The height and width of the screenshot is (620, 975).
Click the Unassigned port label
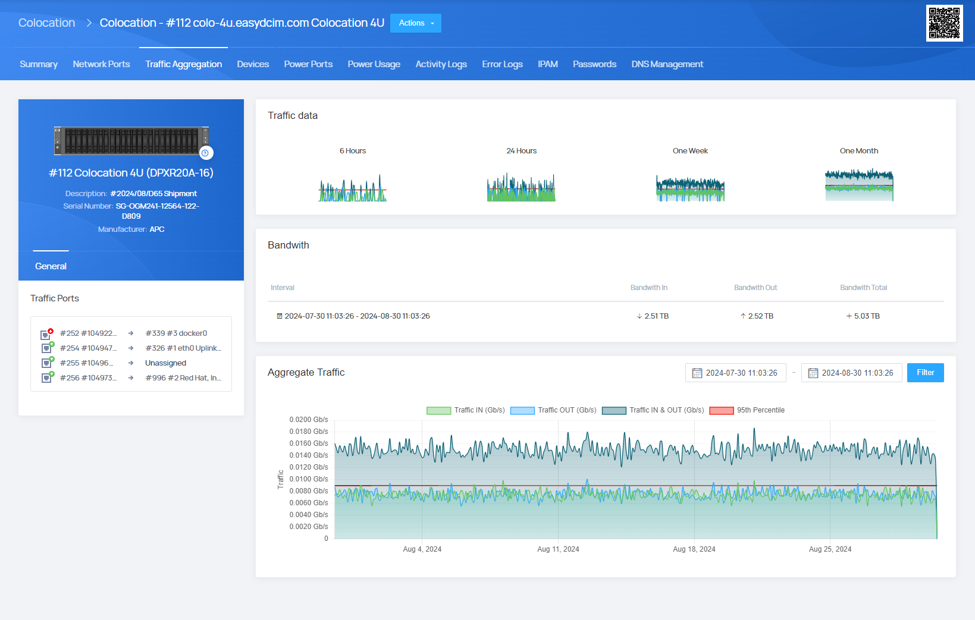coord(165,363)
